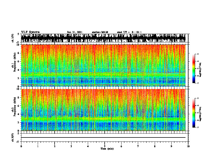Viewport: 212px width, 164px height.
Task: Click the ch.1 spectrogram color bar
Action: pos(194,69)
